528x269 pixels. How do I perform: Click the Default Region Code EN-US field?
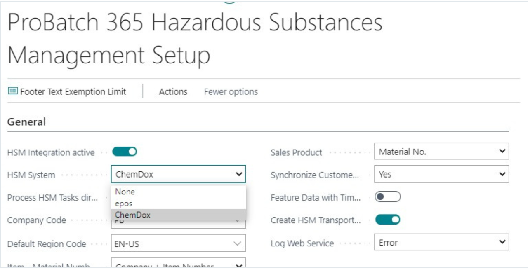pos(169,243)
